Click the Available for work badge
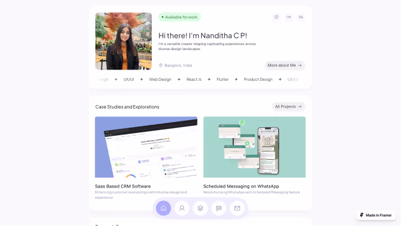 180,17
